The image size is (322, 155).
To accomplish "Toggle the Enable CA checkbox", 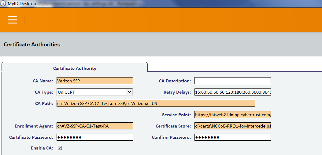I will click(60, 148).
